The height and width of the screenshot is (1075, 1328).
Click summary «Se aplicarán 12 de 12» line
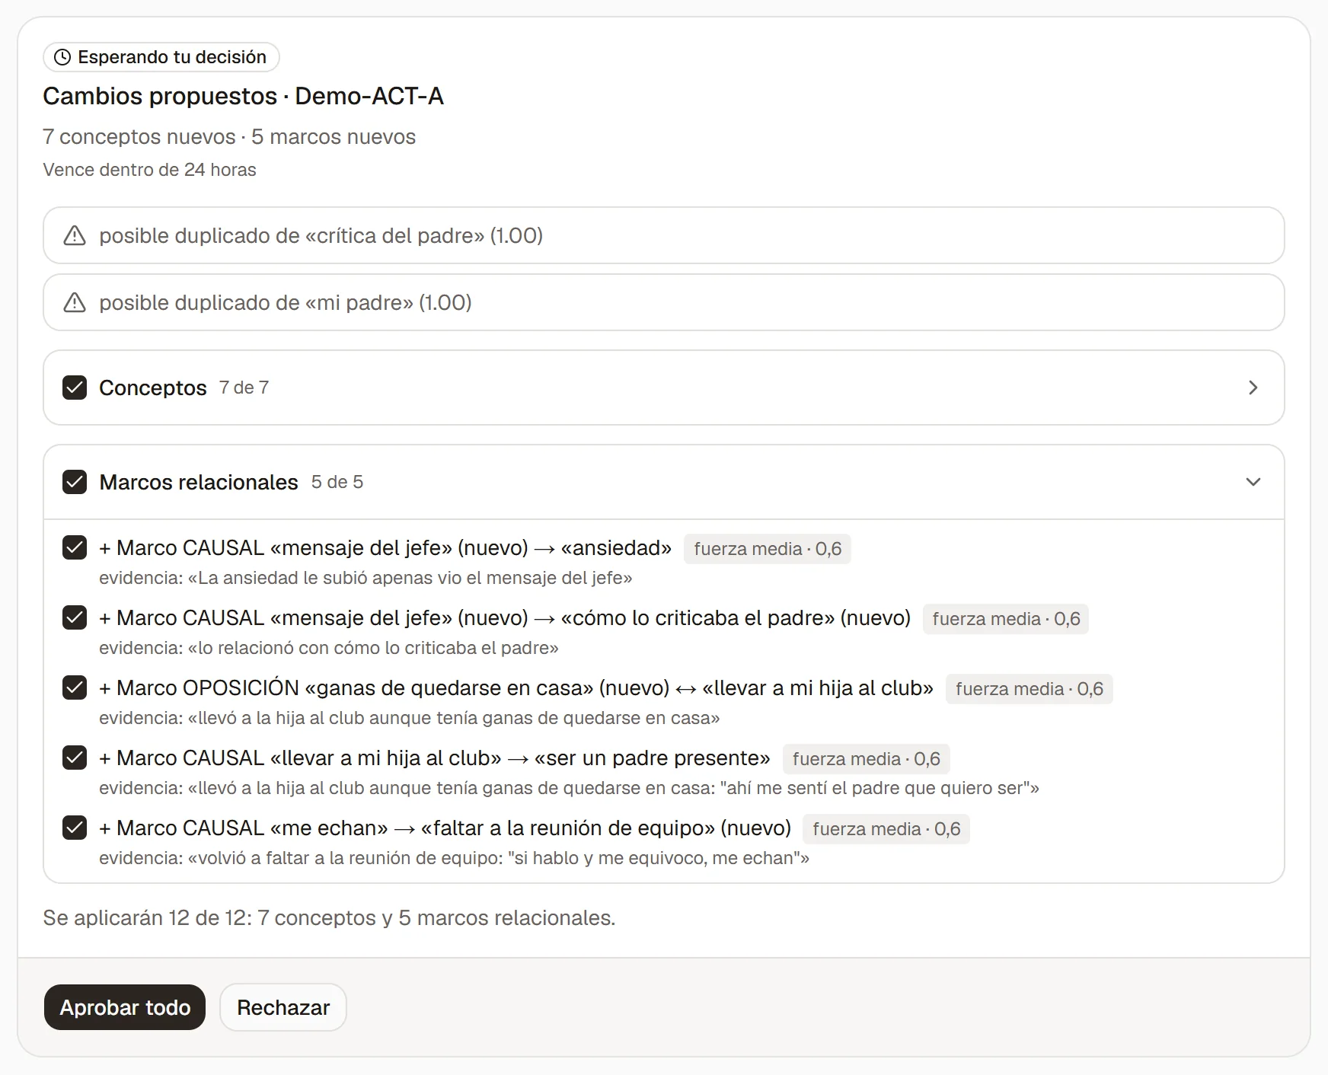pos(329,917)
